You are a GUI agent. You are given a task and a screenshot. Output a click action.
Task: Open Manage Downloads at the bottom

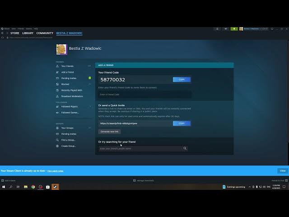pos(144,181)
